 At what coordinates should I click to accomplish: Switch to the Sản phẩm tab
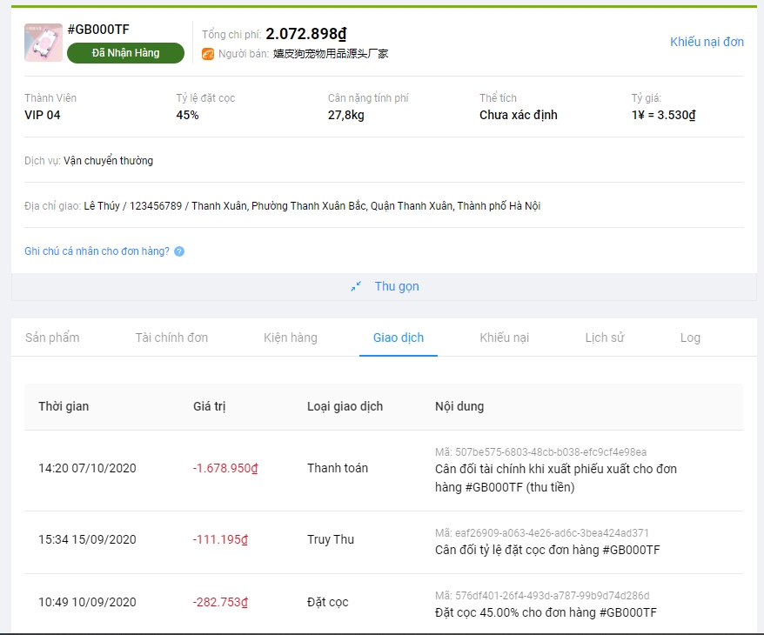click(x=52, y=338)
